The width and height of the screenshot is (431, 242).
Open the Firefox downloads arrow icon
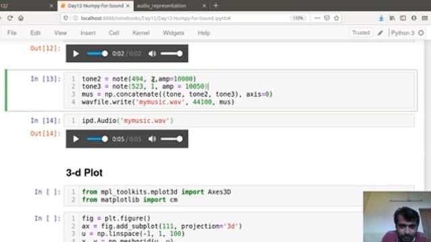click(381, 18)
